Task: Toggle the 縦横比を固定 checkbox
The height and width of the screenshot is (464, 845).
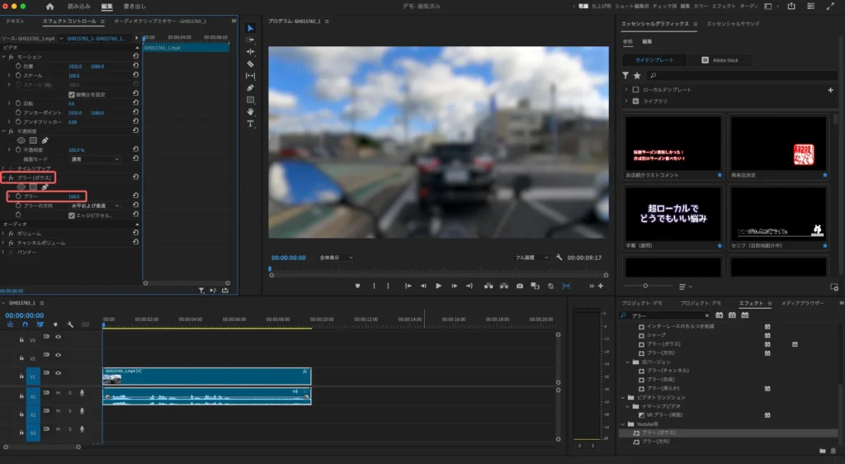Action: (x=71, y=94)
